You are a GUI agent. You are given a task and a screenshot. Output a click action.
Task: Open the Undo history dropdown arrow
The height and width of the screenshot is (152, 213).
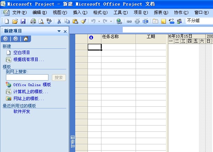(x=99, y=21)
